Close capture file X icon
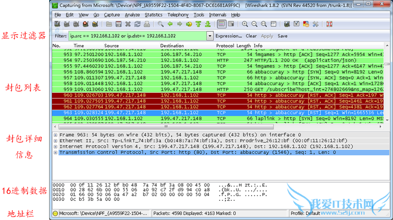The width and height of the screenshot is (393, 220). click(128, 24)
